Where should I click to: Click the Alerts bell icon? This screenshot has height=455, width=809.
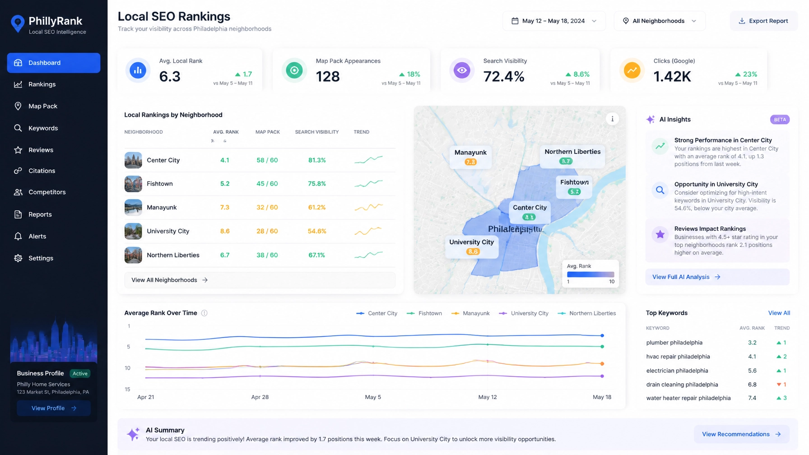coord(18,236)
